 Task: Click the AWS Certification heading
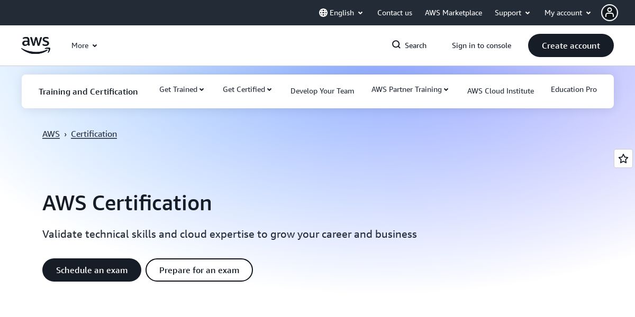click(x=127, y=203)
